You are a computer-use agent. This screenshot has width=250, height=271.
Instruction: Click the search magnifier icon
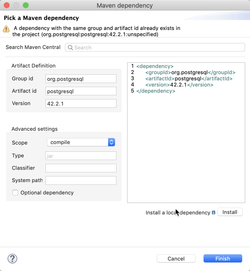(x=71, y=48)
